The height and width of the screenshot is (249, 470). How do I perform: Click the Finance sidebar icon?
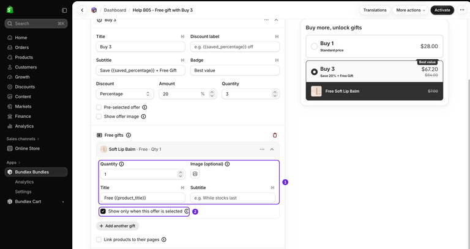10,117
